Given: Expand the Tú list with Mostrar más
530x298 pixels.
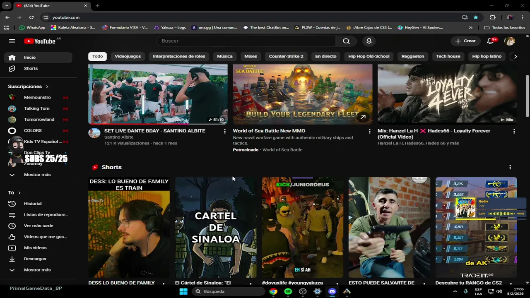Looking at the screenshot, I should 38,270.
